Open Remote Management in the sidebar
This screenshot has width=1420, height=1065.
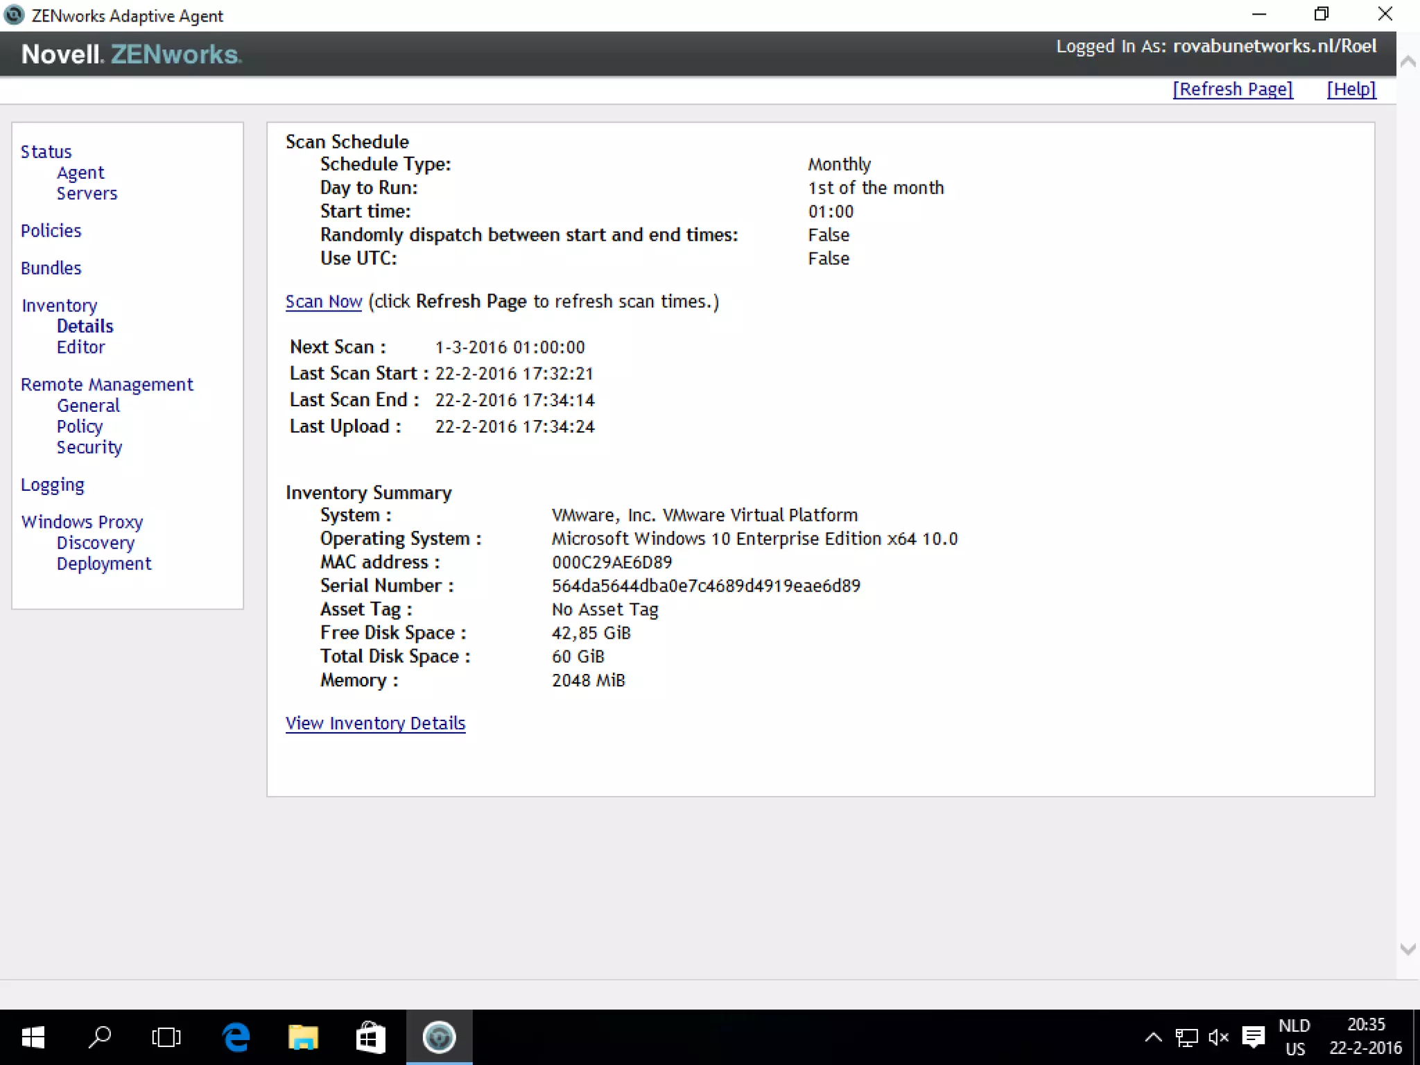(x=107, y=385)
